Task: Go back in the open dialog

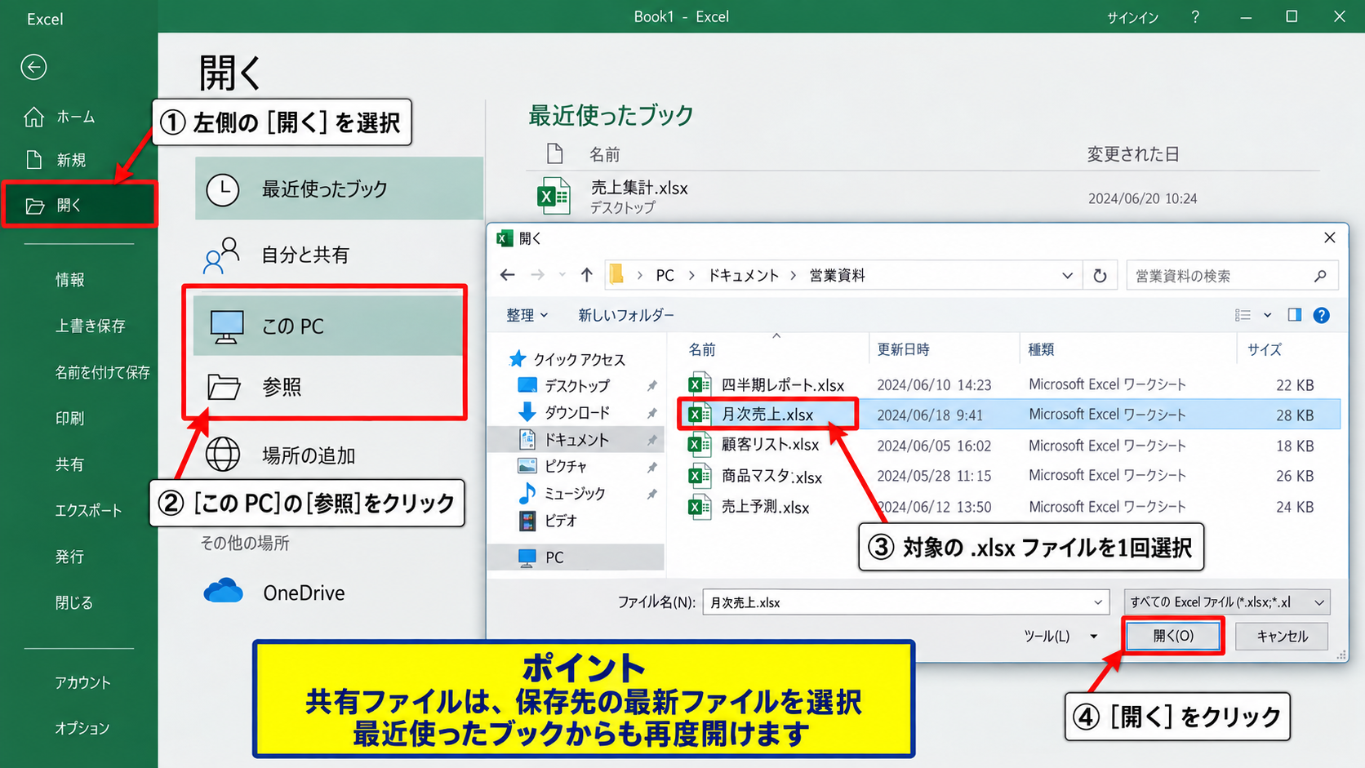Action: pyautogui.click(x=508, y=275)
